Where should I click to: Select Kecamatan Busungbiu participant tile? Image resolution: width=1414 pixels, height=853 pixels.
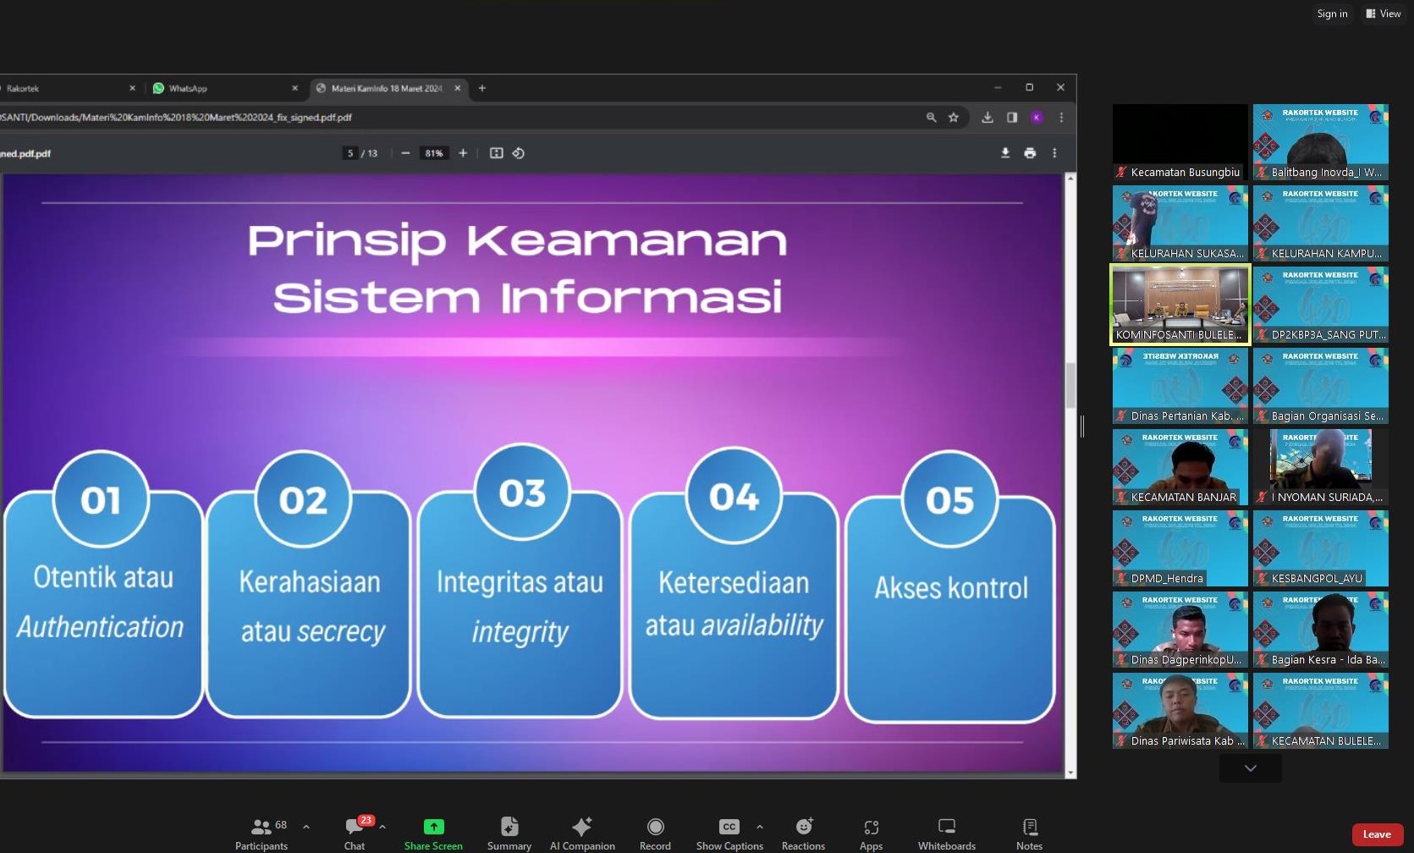(1180, 142)
